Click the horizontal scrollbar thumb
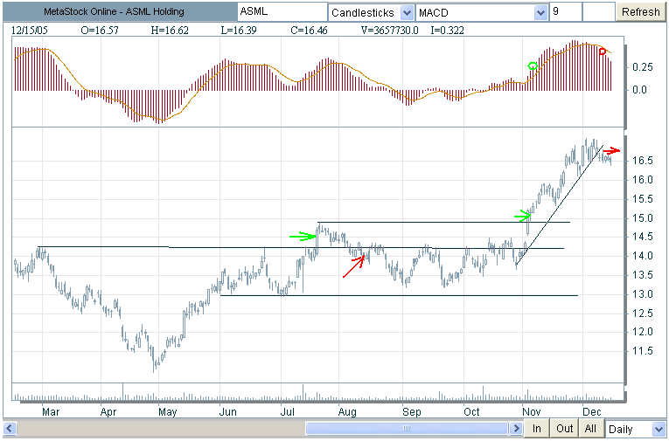Viewport: 669px width, 441px height. click(x=407, y=428)
